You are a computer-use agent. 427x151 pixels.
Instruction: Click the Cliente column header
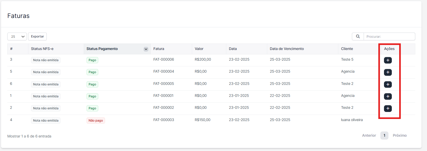coord(347,49)
